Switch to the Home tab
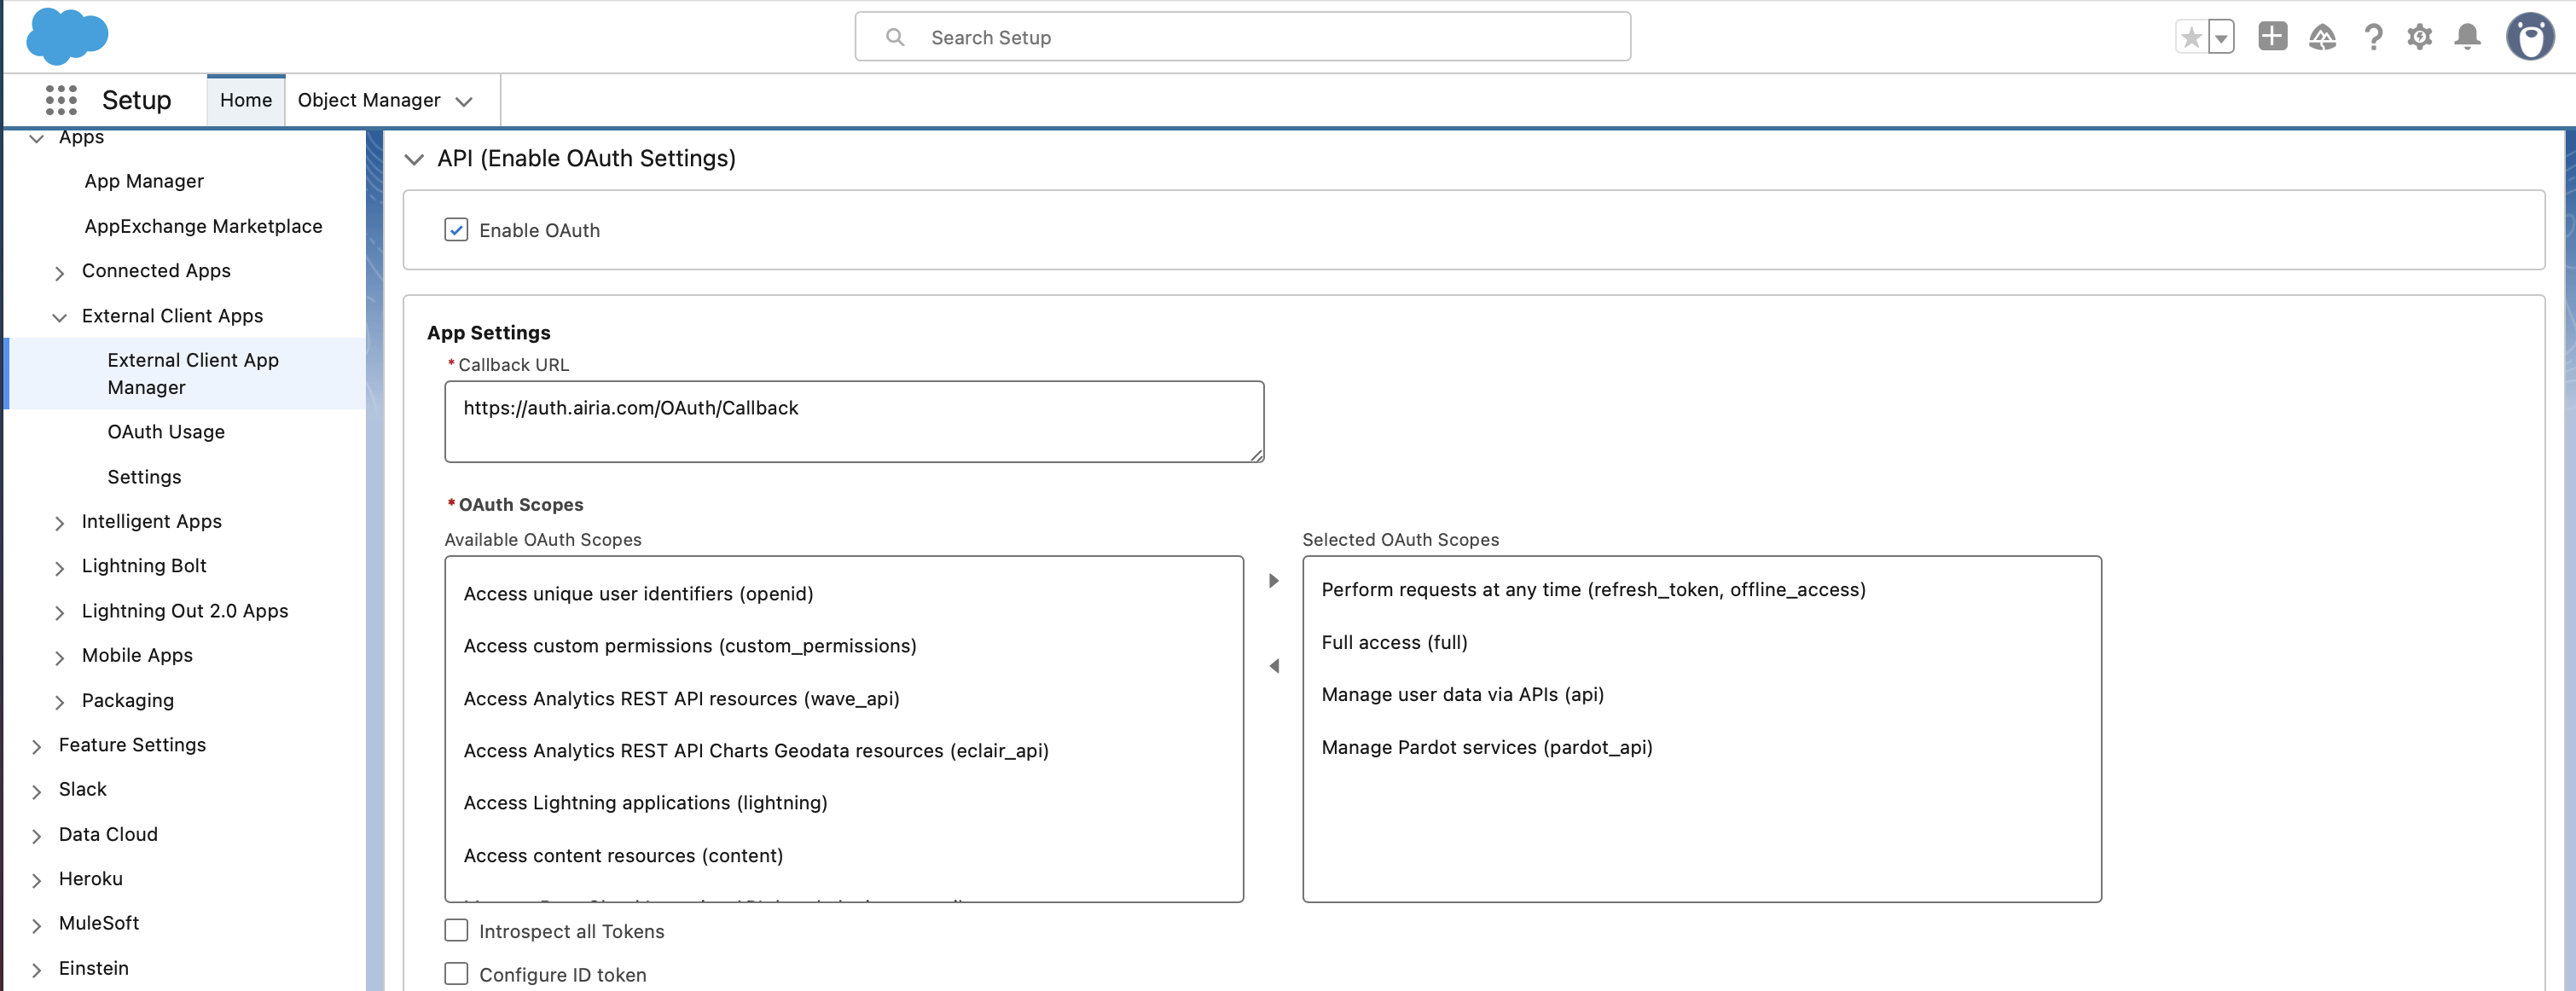 [245, 100]
